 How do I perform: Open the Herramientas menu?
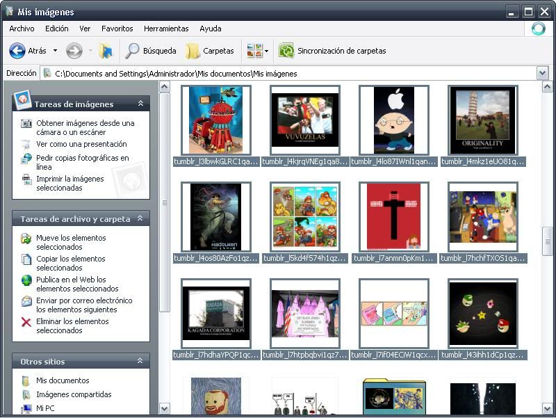pyautogui.click(x=166, y=29)
